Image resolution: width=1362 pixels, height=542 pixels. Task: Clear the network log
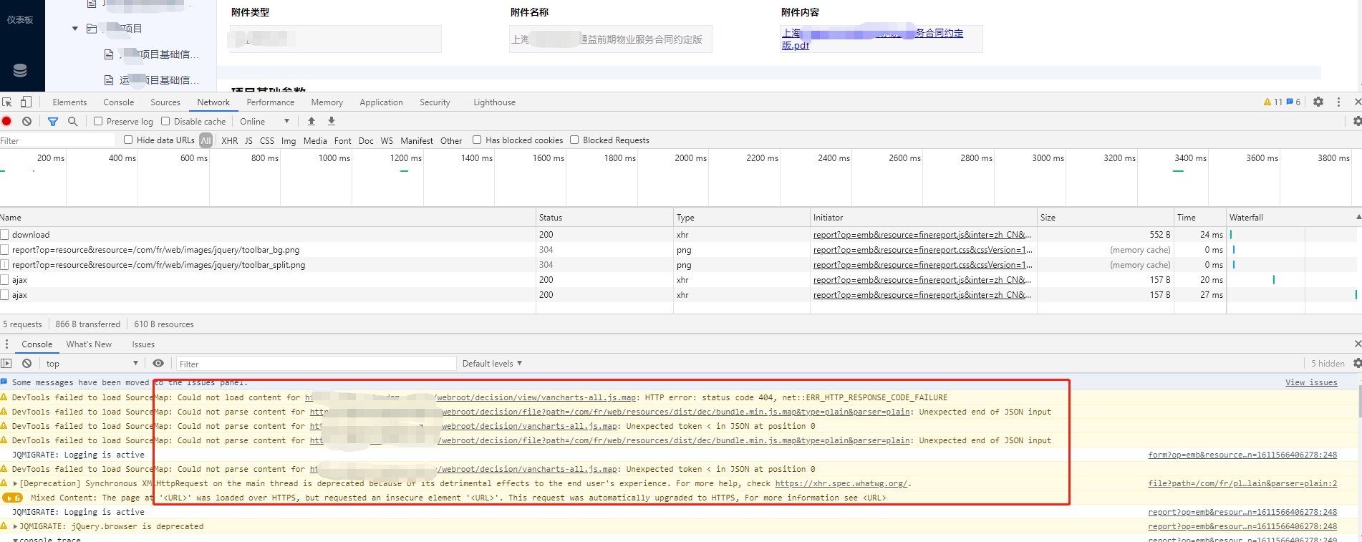[26, 121]
